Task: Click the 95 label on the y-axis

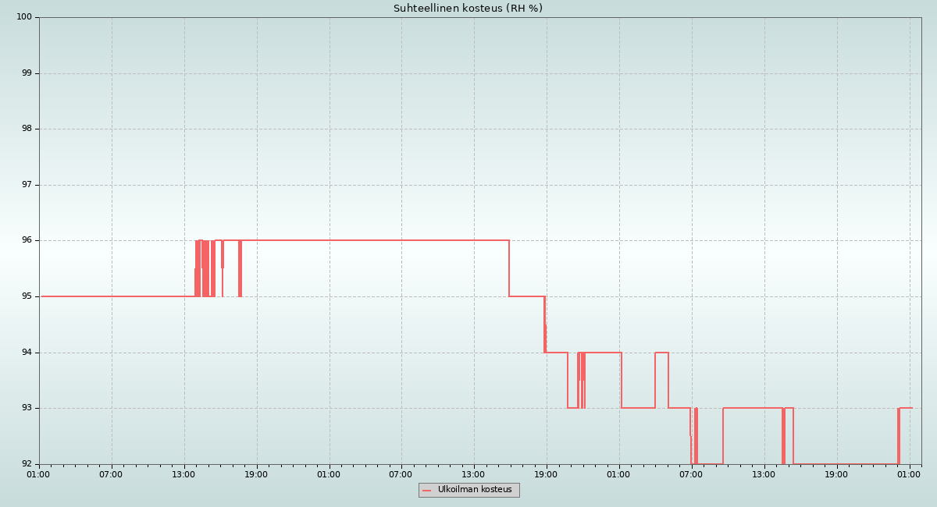Action: (x=27, y=296)
